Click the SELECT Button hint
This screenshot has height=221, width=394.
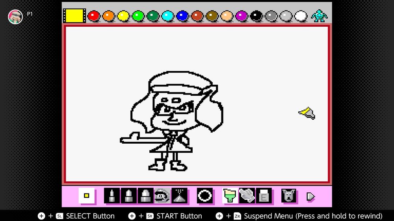pyautogui.click(x=76, y=216)
